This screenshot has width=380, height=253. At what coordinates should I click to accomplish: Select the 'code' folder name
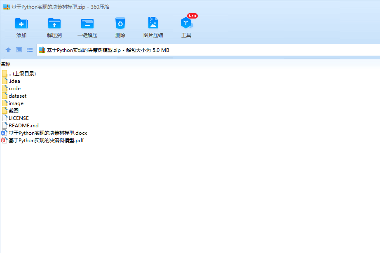tap(14, 89)
